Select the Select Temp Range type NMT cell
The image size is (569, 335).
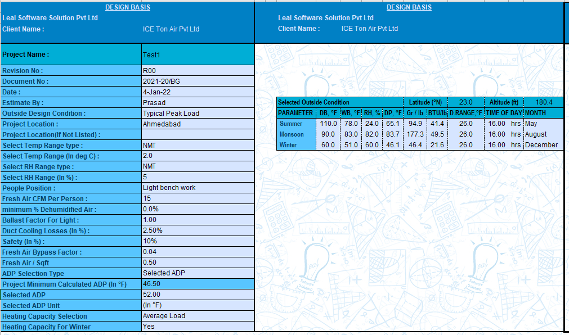click(x=198, y=145)
